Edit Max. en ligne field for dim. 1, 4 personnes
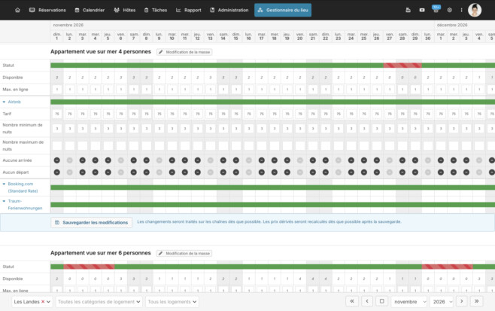 point(57,90)
